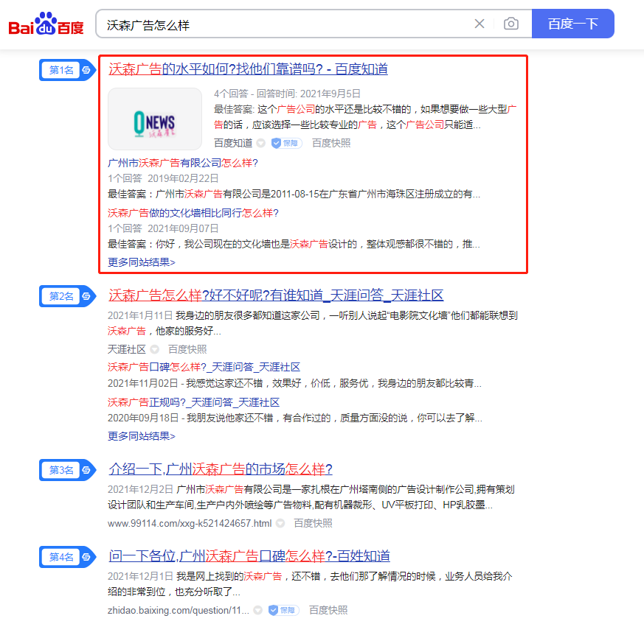Expand the dropdown arrow next to 百度知道 source
Viewport: 644px width, 624px height.
click(x=260, y=143)
